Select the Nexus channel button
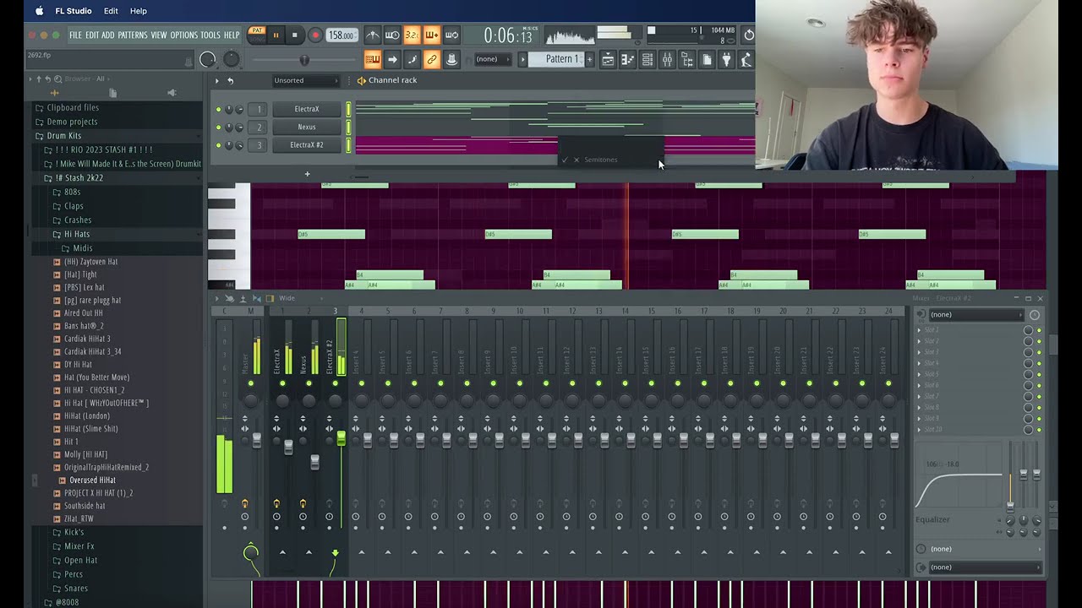 point(306,127)
